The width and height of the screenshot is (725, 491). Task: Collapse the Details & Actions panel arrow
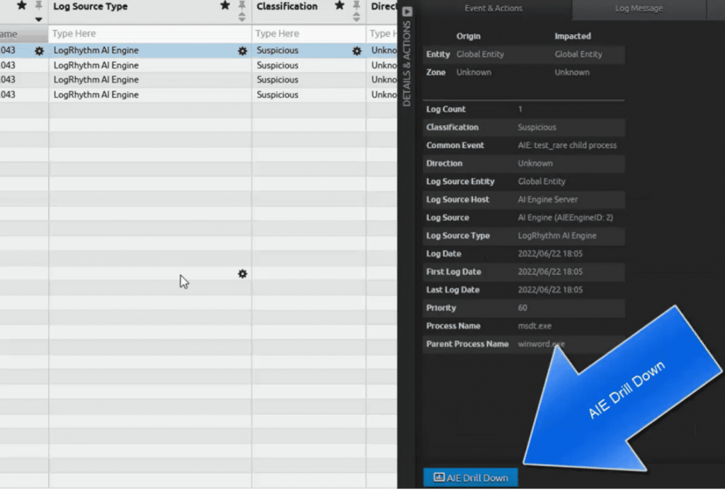pyautogui.click(x=407, y=11)
